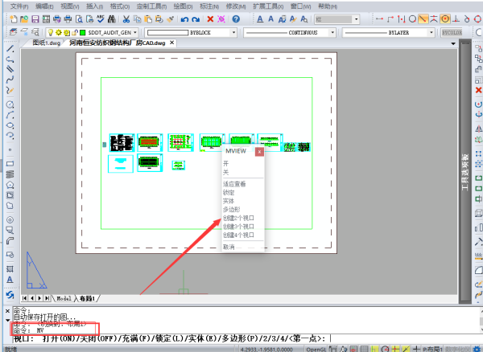Click the red X delete icon
Viewport: 483px width, 352px height.
coord(210,19)
